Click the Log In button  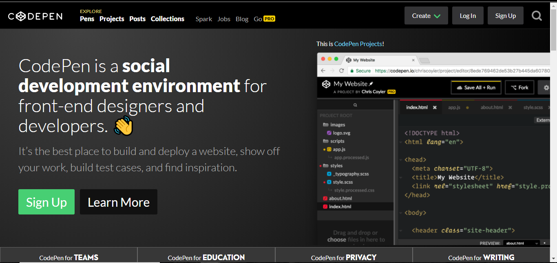click(x=468, y=15)
